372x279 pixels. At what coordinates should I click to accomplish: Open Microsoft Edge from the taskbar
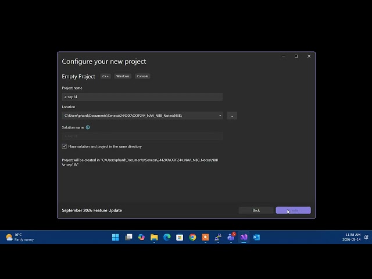pyautogui.click(x=167, y=237)
